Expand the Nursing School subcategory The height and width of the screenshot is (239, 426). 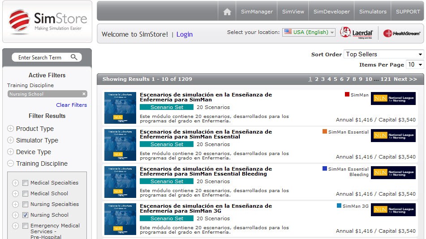coord(16,215)
